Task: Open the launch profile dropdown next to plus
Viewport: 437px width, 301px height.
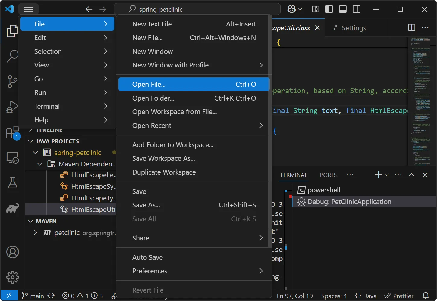Action: tap(387, 175)
